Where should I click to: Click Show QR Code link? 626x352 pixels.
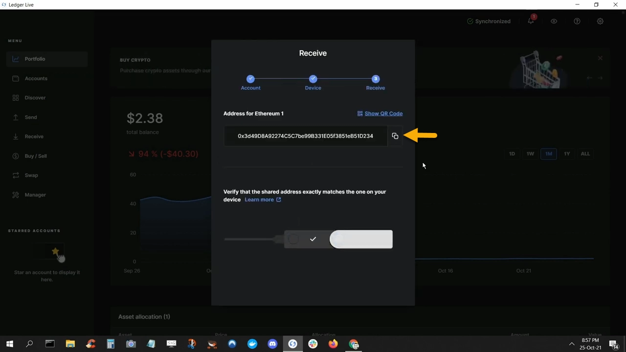(380, 113)
